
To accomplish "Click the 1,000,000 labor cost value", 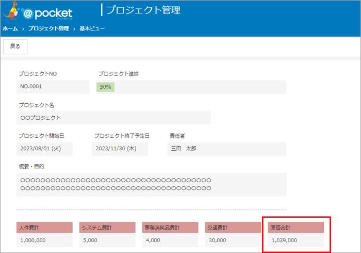I will [x=44, y=240].
